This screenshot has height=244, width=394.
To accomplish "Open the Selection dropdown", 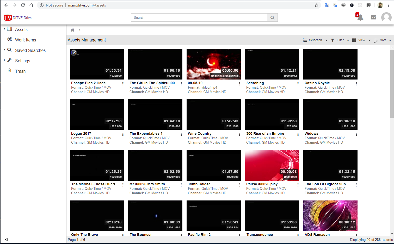I will [315, 40].
